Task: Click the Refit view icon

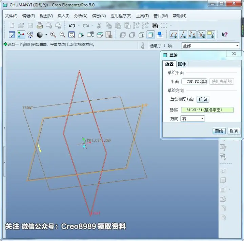Action: tap(72, 35)
